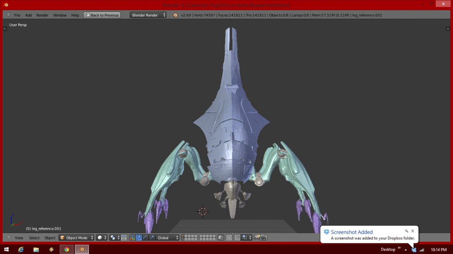Click the leg_reference.001 object label in the viewport
453x254 pixels.
43,229
